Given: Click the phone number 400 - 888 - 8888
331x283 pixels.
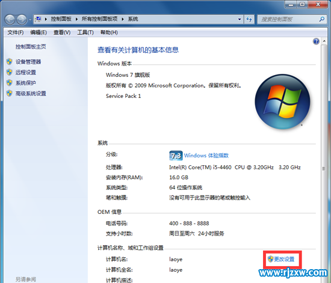Looking at the screenshot, I should coord(189,224).
